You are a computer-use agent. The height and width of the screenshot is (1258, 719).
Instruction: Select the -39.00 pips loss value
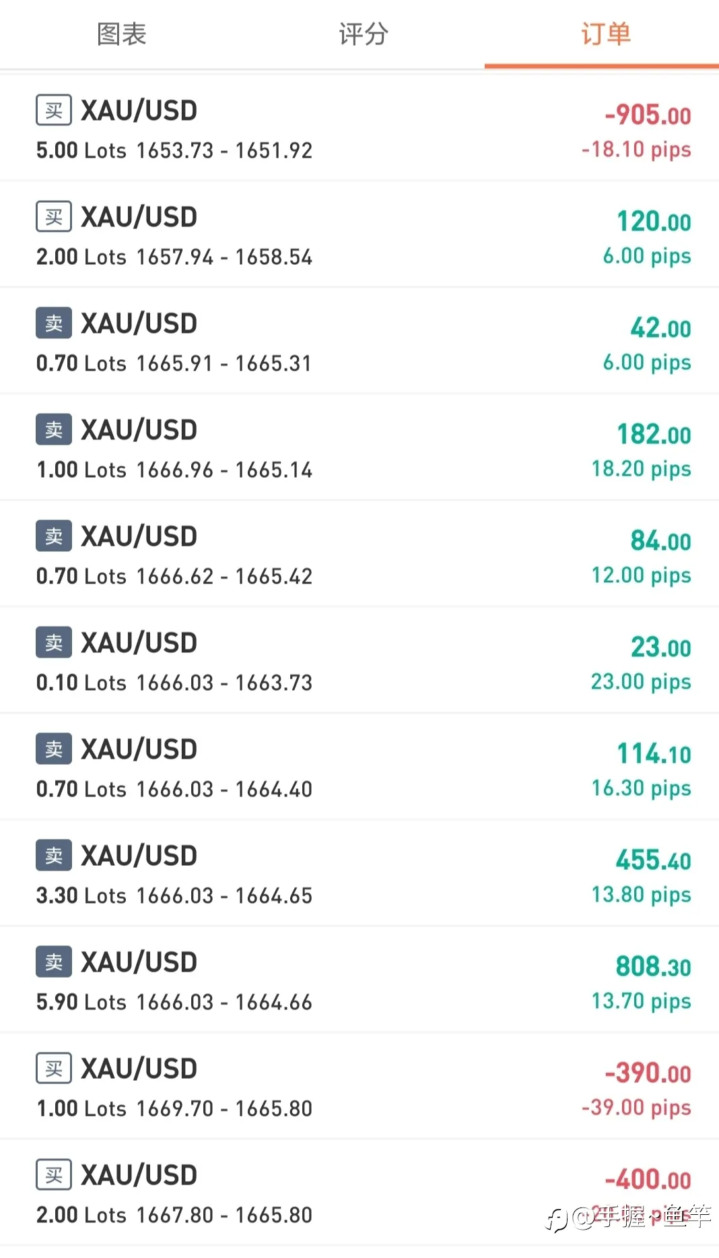[x=636, y=1107]
